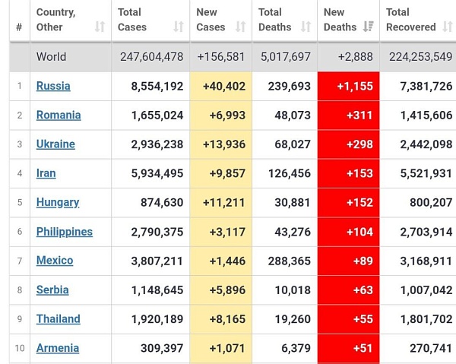The width and height of the screenshot is (456, 364).
Task: Click the # rank column header
Action: [x=19, y=27]
